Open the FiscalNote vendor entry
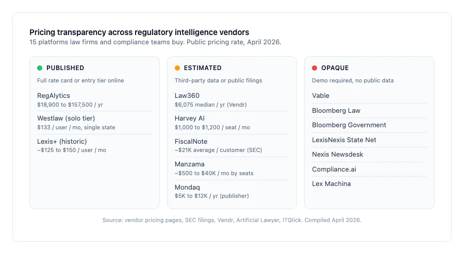Screen dimensions: 464x254 [191, 142]
